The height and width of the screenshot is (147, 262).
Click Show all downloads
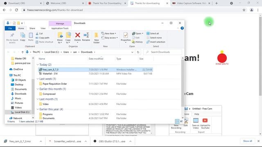coord(247,141)
